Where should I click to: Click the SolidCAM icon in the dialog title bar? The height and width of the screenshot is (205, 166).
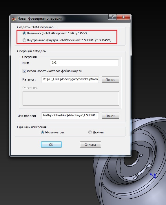(x=13, y=18)
